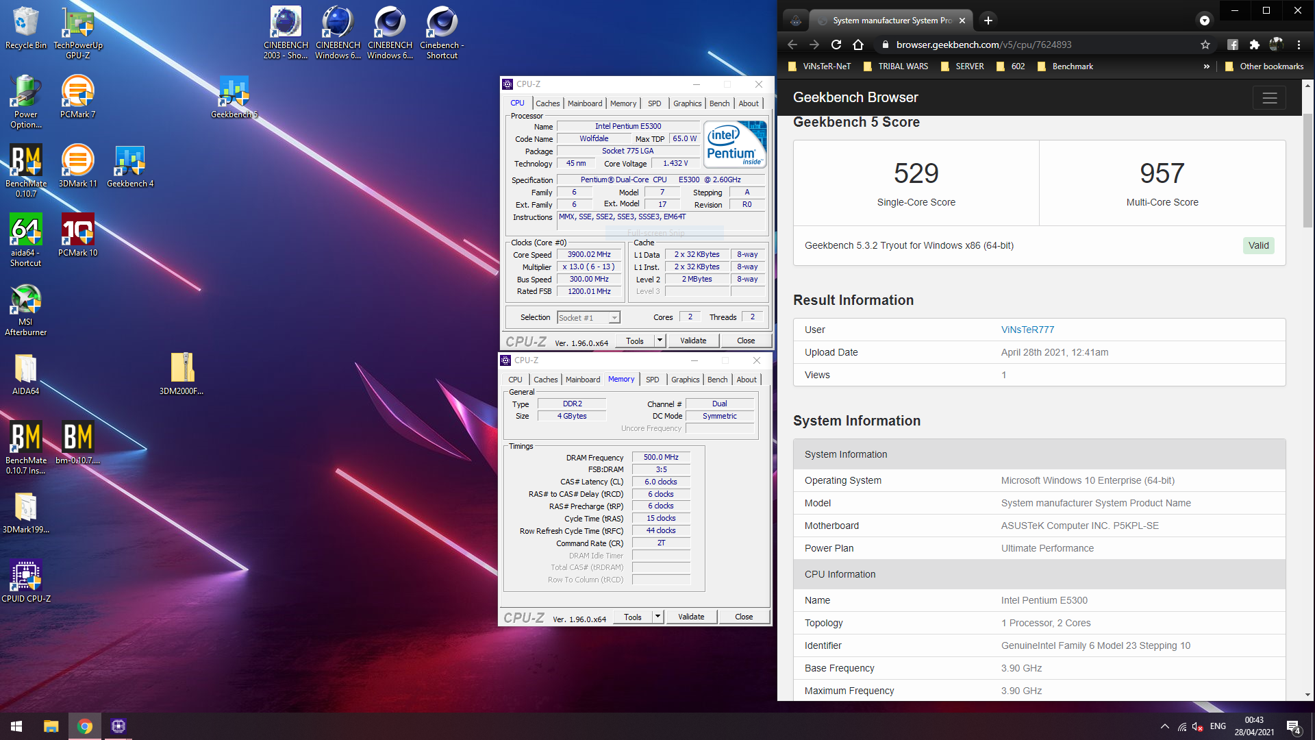Image resolution: width=1315 pixels, height=740 pixels.
Task: Click Tools button in lower CPU-Z window
Action: coord(633,617)
